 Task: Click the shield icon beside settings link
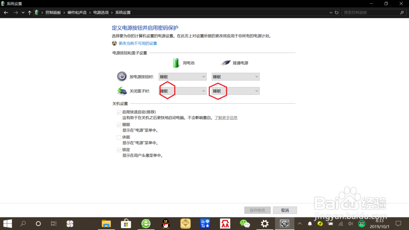(x=114, y=43)
